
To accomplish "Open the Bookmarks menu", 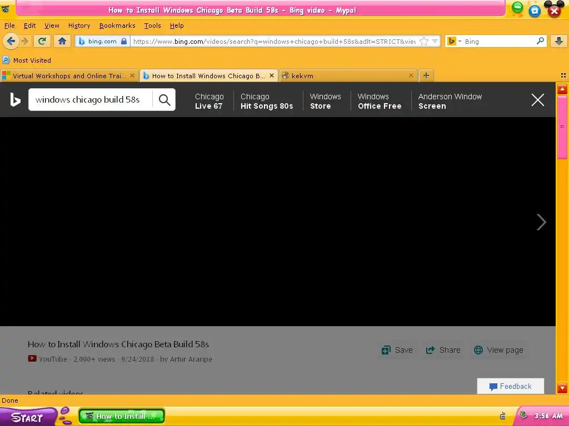I will [x=117, y=26].
